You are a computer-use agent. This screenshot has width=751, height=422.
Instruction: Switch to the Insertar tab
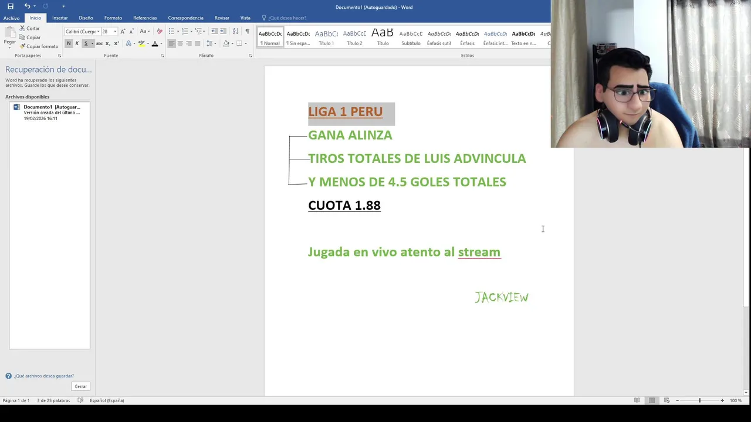pos(60,18)
